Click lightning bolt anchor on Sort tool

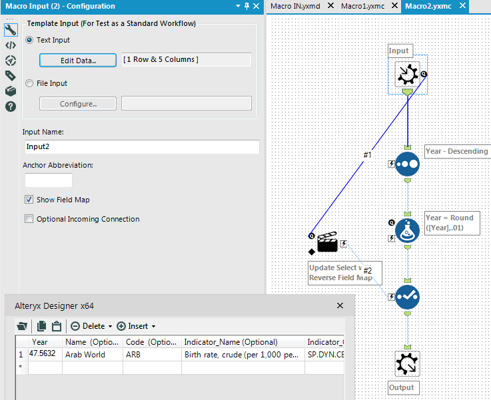tap(392, 164)
